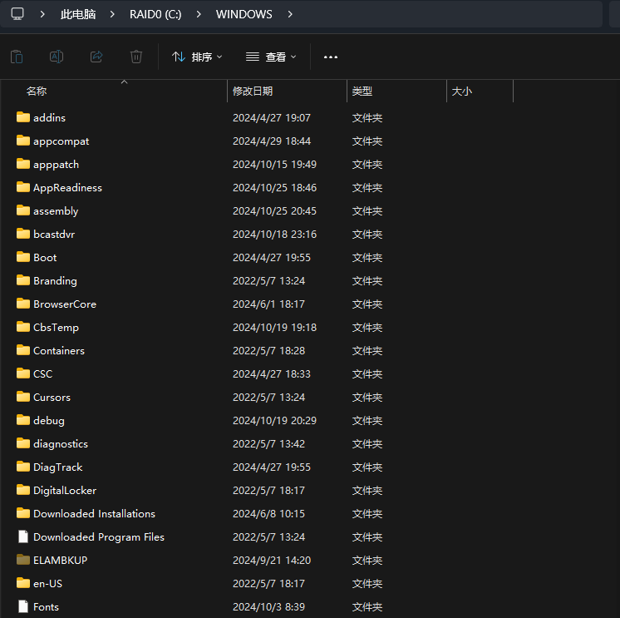Click the rename toolbar icon
The width and height of the screenshot is (620, 618).
point(57,57)
